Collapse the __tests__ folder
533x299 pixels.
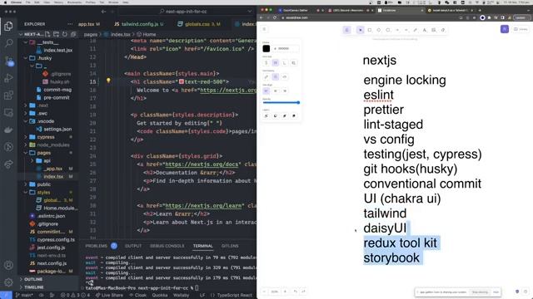[47, 42]
